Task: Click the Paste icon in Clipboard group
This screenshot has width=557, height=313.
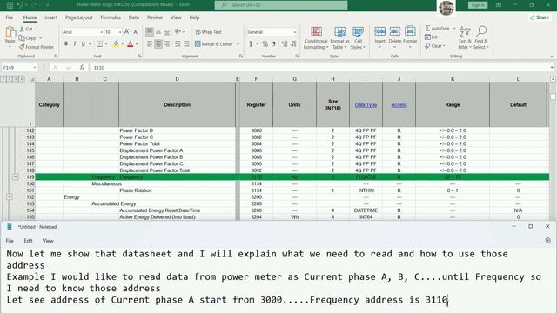Action: click(x=10, y=33)
